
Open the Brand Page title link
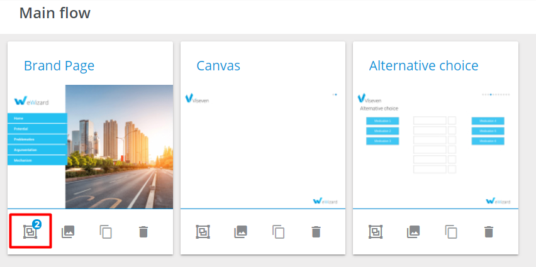tap(59, 66)
